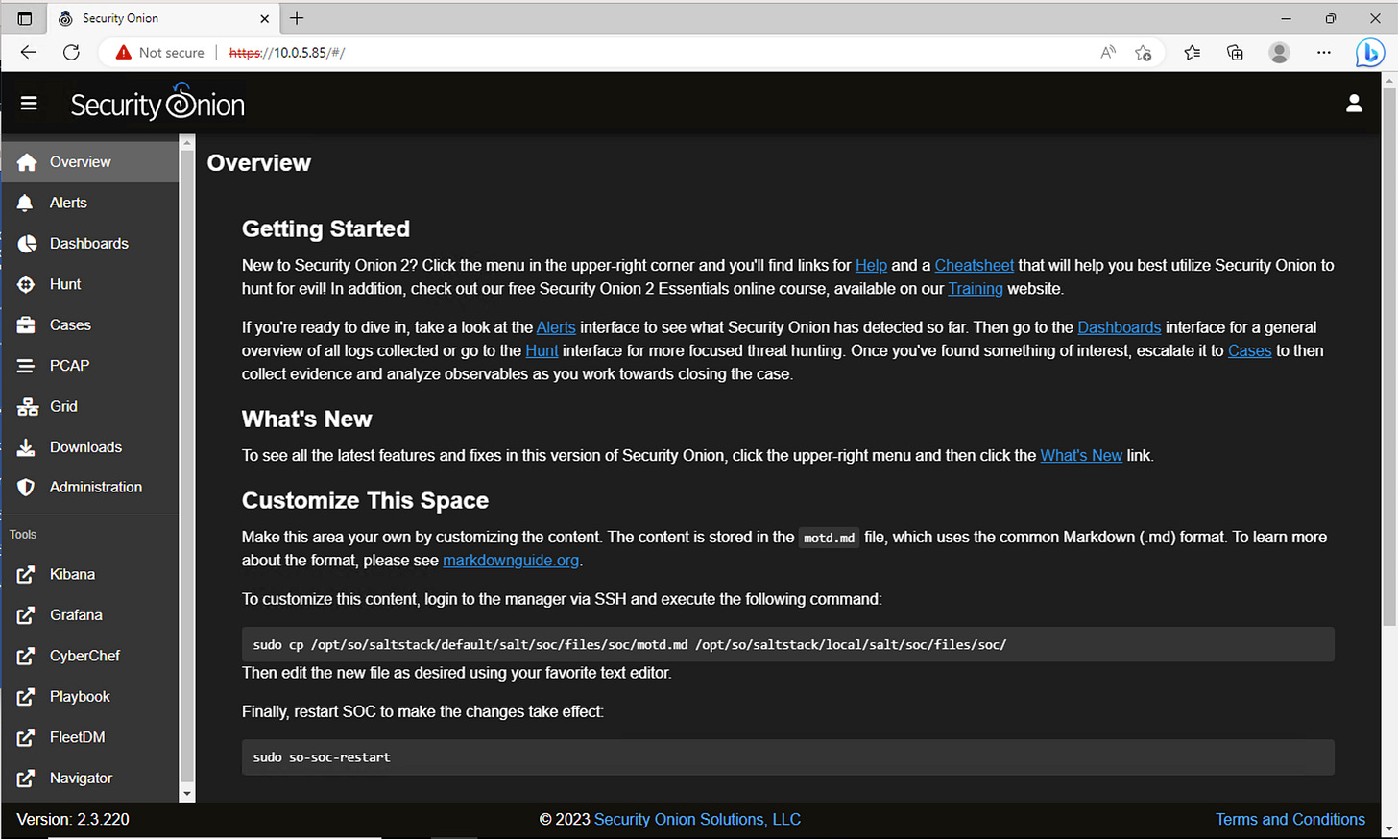Click the Administration shield icon
Image resolution: width=1398 pixels, height=839 pixels.
point(27,488)
